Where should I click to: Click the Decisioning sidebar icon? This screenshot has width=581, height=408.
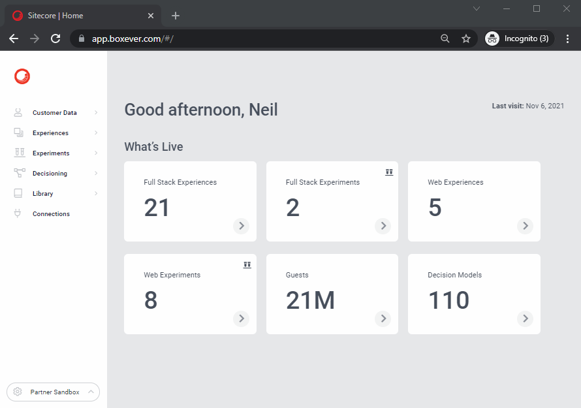(18, 173)
